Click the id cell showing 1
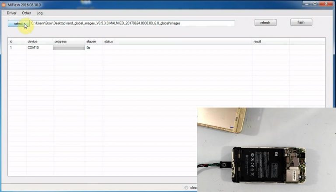The width and height of the screenshot is (336, 192). tap(11, 48)
